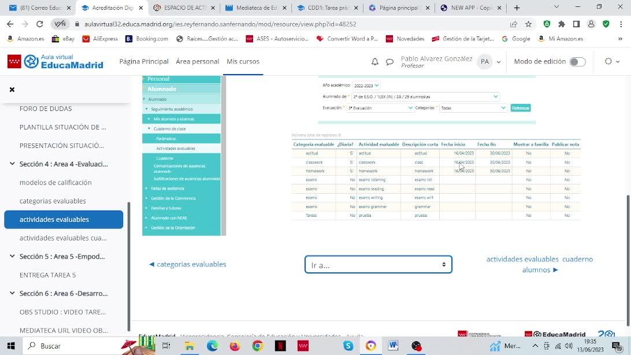631x355 pixels.
Task: Open the chevron next to the theme settings icon
Action: click(x=618, y=62)
